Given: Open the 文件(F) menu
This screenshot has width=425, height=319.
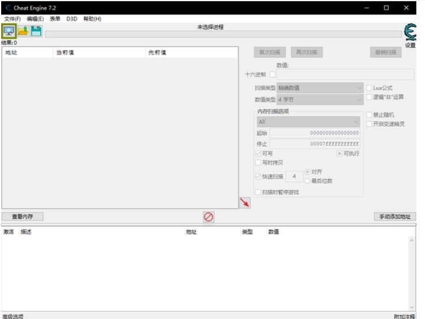Looking at the screenshot, I should coord(13,18).
